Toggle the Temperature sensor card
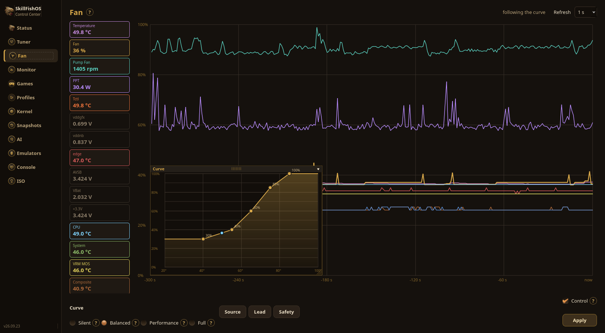The width and height of the screenshot is (605, 333). point(100,29)
